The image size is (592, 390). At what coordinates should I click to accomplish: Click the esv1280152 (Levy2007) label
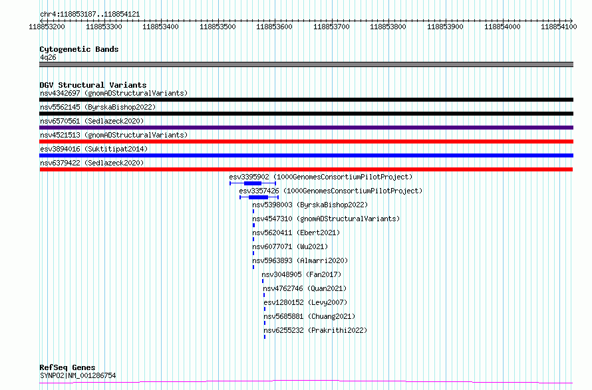[x=305, y=302]
